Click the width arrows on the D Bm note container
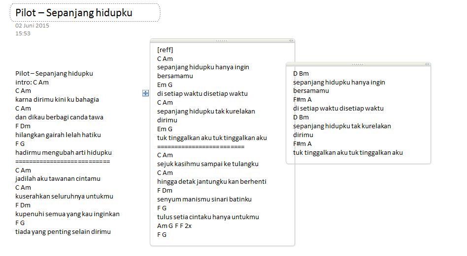Viewport: 467px width, 256px height. (x=427, y=64)
